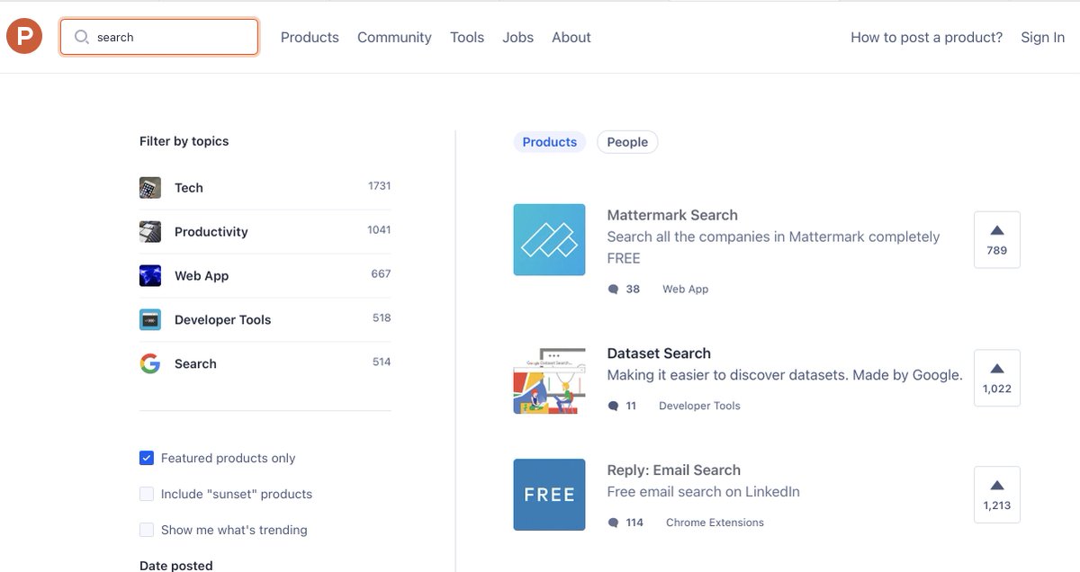Click the Sign In link
The image size is (1080, 572).
pyautogui.click(x=1042, y=37)
